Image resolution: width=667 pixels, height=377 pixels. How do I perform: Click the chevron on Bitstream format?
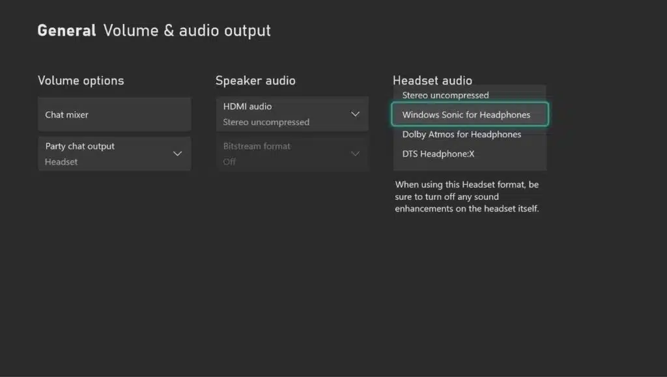(x=355, y=154)
